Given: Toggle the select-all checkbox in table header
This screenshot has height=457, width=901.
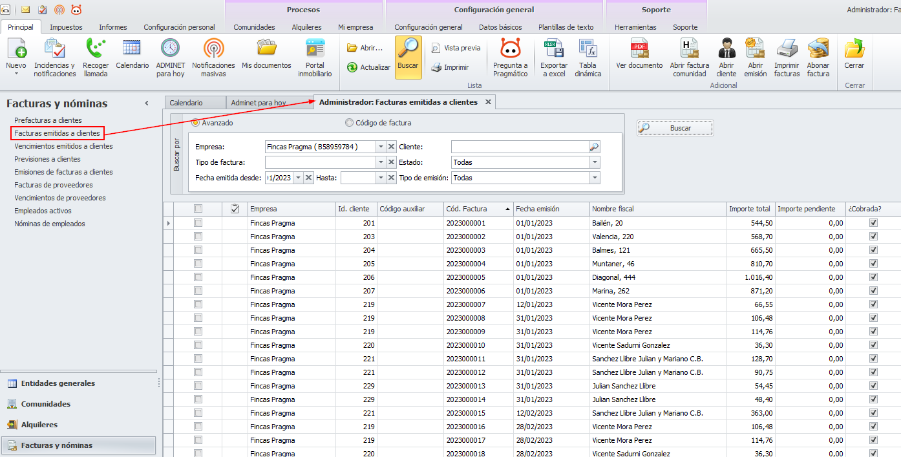Looking at the screenshot, I should pos(198,209).
